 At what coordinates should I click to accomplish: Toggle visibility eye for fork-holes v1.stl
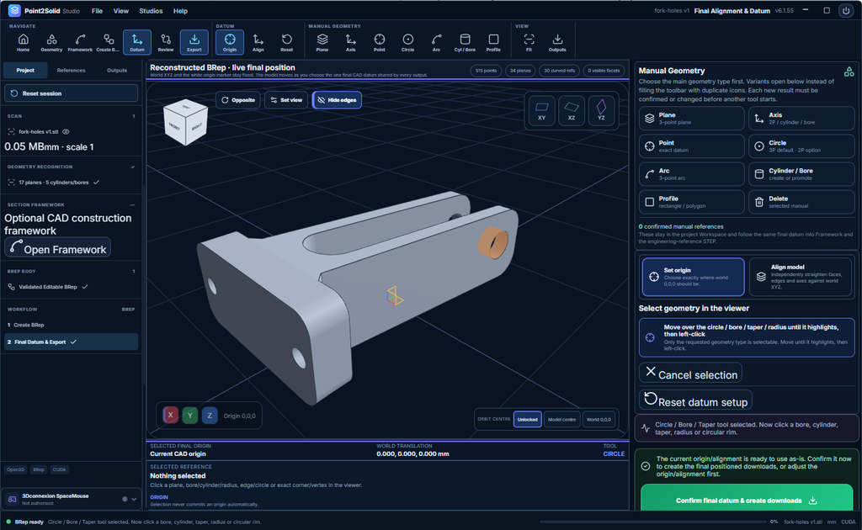click(66, 132)
